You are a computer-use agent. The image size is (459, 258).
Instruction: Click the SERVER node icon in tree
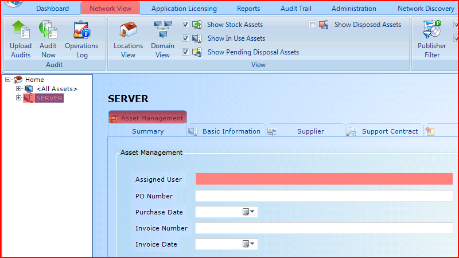coord(29,98)
